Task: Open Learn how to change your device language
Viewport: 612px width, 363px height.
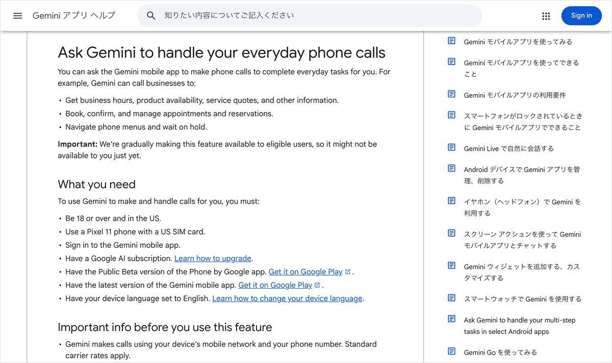Action: coord(287,298)
